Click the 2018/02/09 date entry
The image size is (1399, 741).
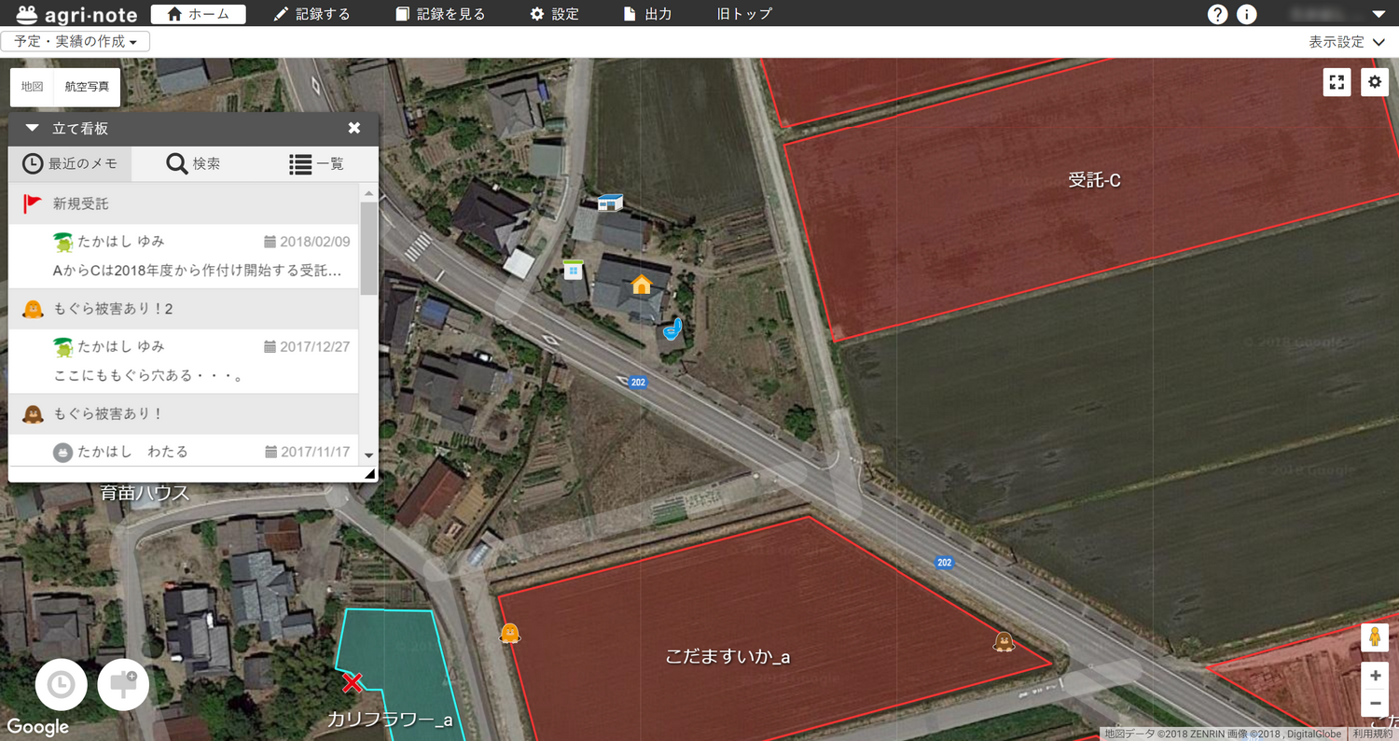click(308, 242)
